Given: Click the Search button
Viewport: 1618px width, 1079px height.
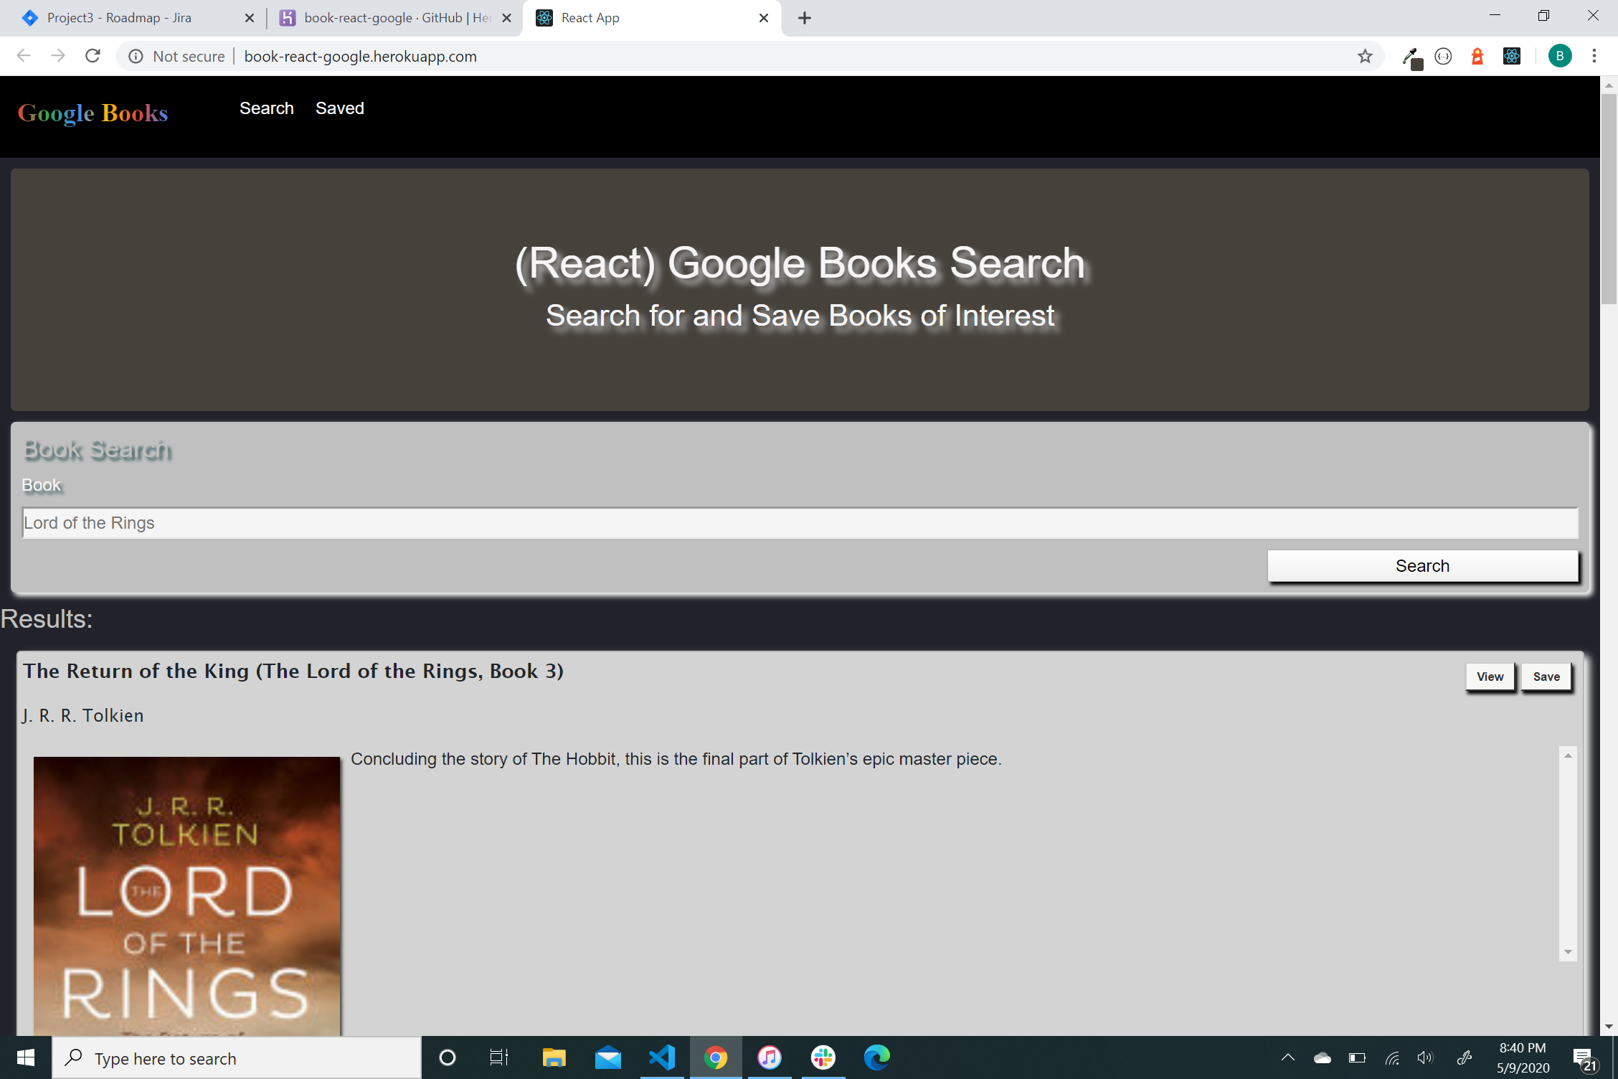Looking at the screenshot, I should point(1423,566).
